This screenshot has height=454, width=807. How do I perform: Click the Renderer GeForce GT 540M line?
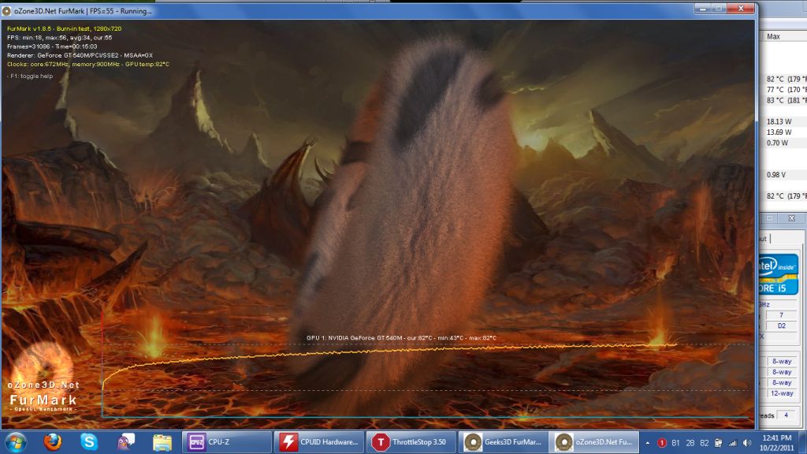[x=80, y=55]
